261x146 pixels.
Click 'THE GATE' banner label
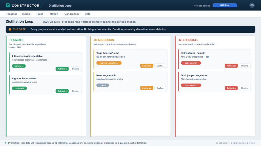19,29
